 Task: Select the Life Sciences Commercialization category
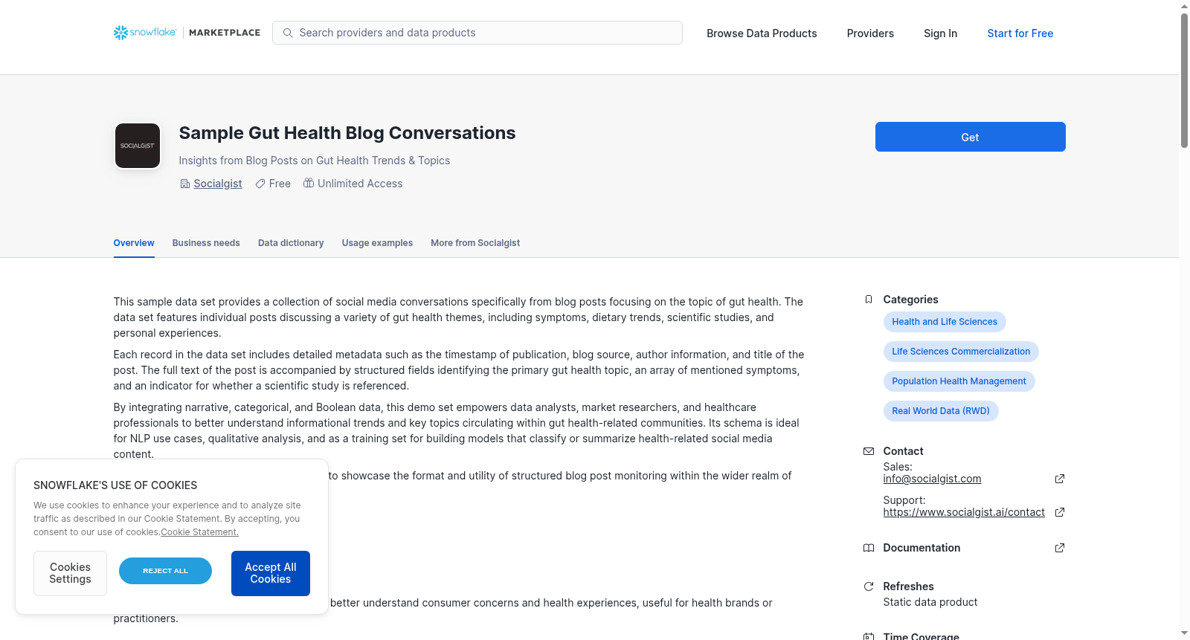[x=961, y=352]
